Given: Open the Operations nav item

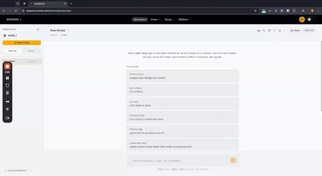Looking at the screenshot, I should point(140,19).
